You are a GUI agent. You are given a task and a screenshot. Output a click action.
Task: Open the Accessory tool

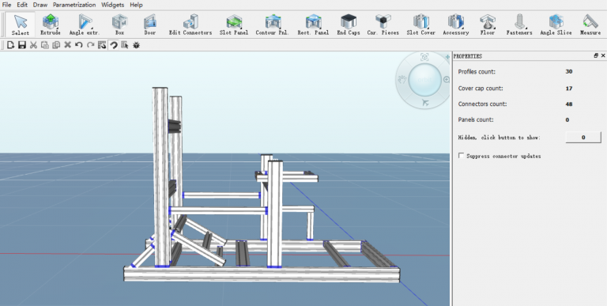coord(455,25)
